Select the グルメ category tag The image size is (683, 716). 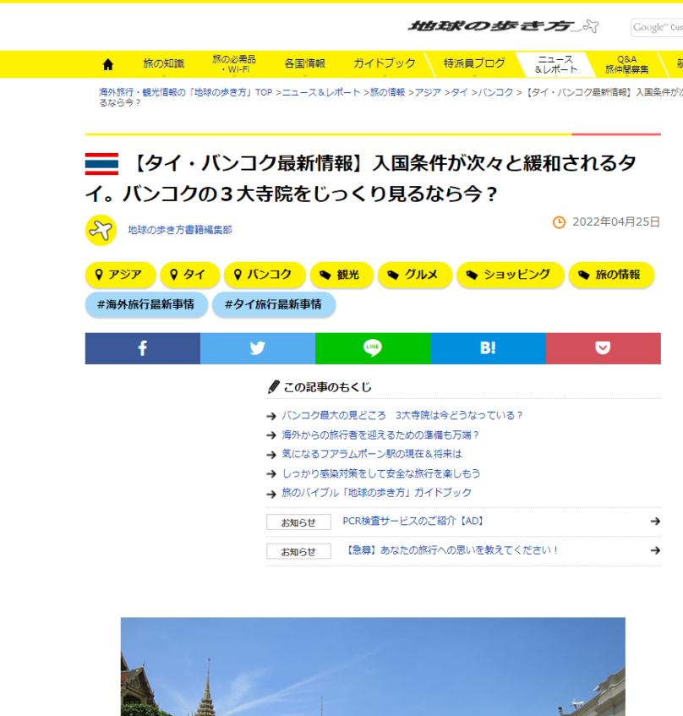(413, 275)
